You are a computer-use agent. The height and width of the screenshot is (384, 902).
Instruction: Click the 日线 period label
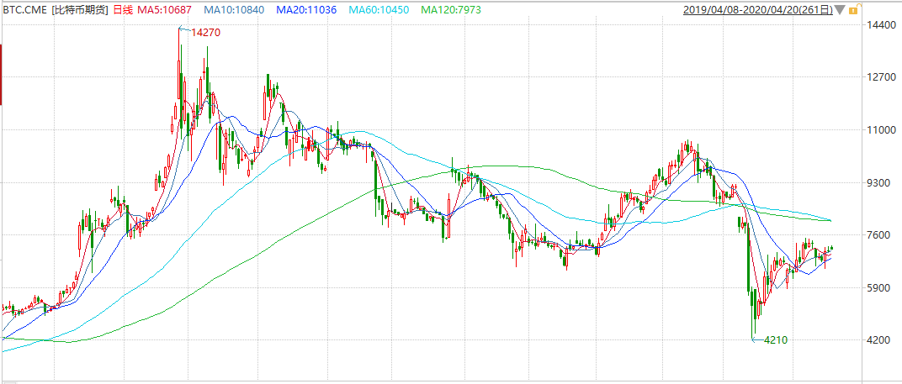pos(123,10)
